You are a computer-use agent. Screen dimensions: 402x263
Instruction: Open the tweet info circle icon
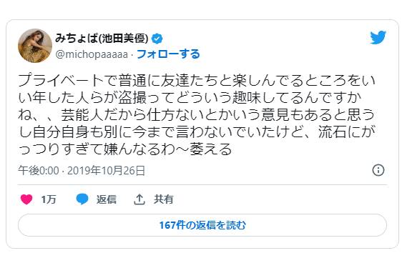click(x=378, y=170)
